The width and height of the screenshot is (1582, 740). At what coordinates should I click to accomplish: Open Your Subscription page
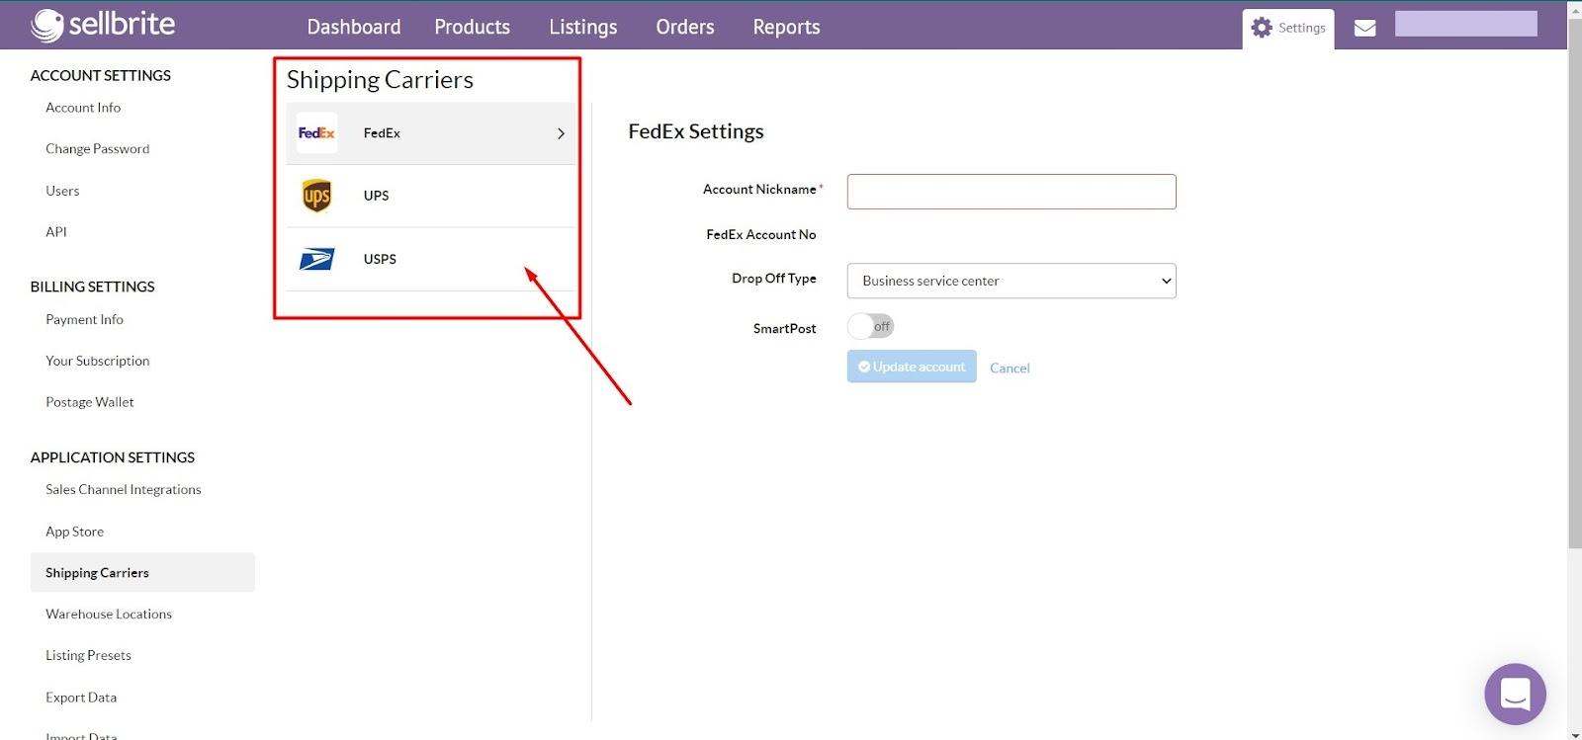click(x=98, y=361)
